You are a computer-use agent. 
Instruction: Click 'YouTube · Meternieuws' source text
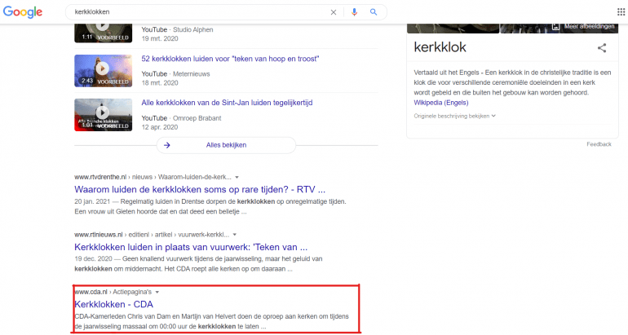coord(175,74)
